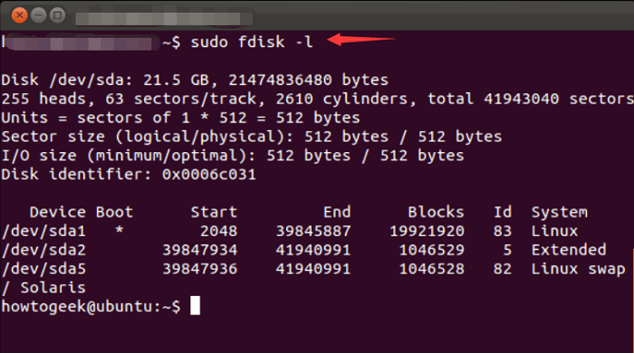Screen dimensions: 634x353
Task: Click the 'Device' column header
Action: pyautogui.click(x=57, y=212)
